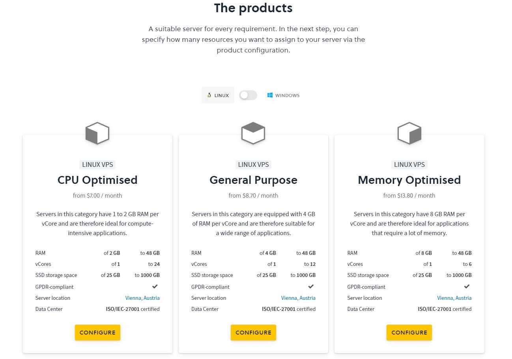Viewport: 512px width, 359px height.
Task: Select the LINUX option label
Action: [222, 95]
